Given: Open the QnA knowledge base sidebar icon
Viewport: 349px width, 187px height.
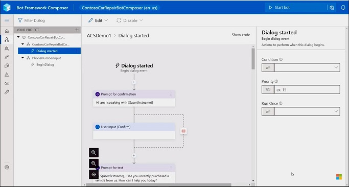Looking at the screenshot, I should 7,66.
